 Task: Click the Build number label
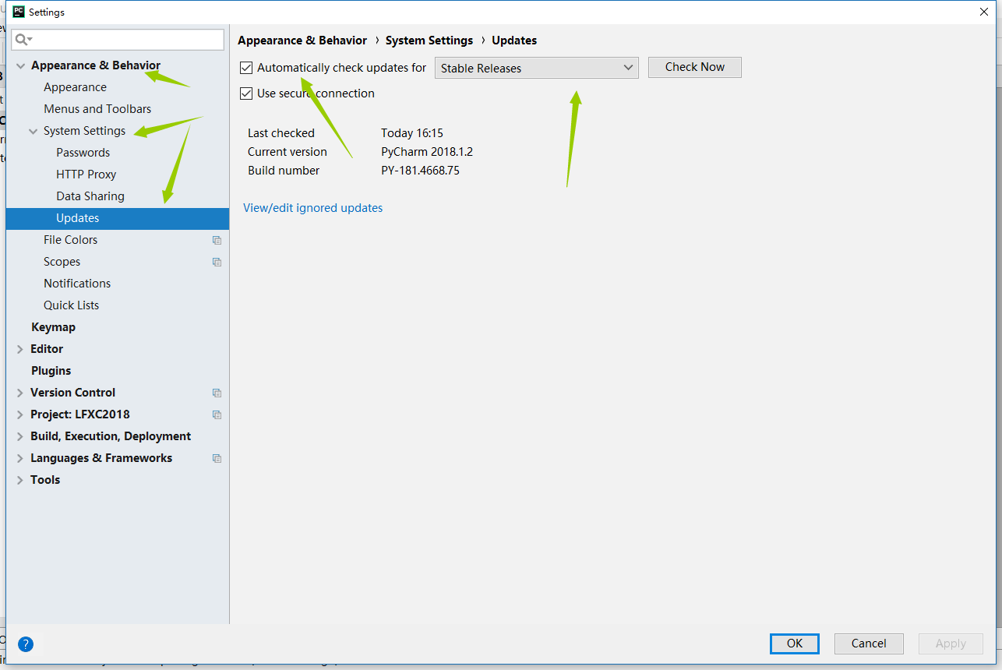pyautogui.click(x=284, y=171)
